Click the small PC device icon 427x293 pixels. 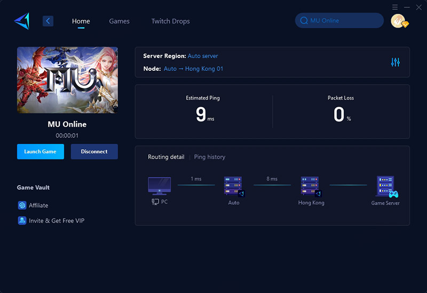tap(155, 202)
